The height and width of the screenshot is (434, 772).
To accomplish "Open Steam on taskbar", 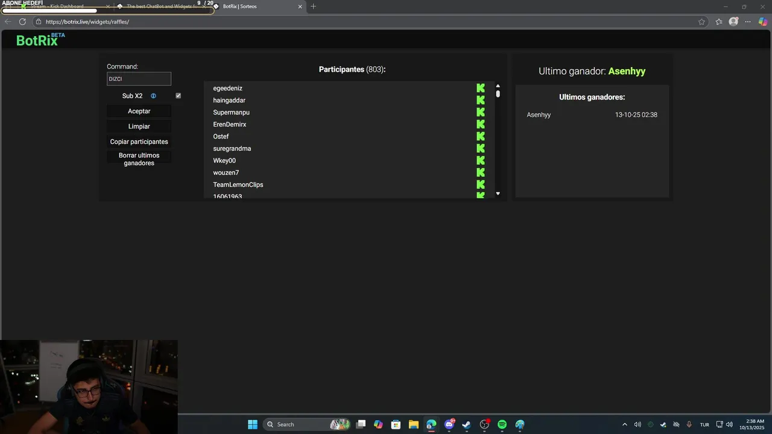I will [x=466, y=424].
